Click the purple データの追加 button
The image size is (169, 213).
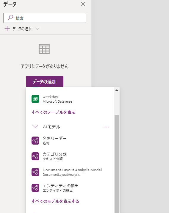[x=45, y=82]
